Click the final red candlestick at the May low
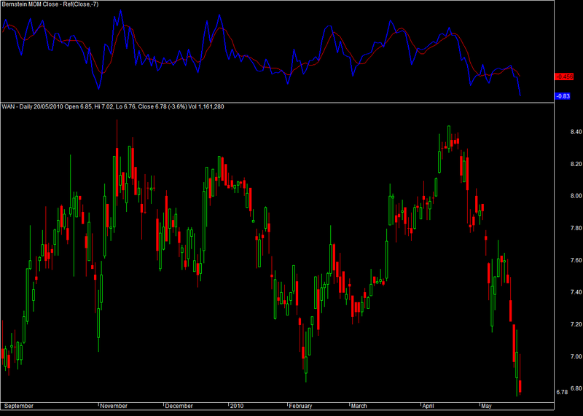The height and width of the screenshot is (416, 583). tap(520, 386)
